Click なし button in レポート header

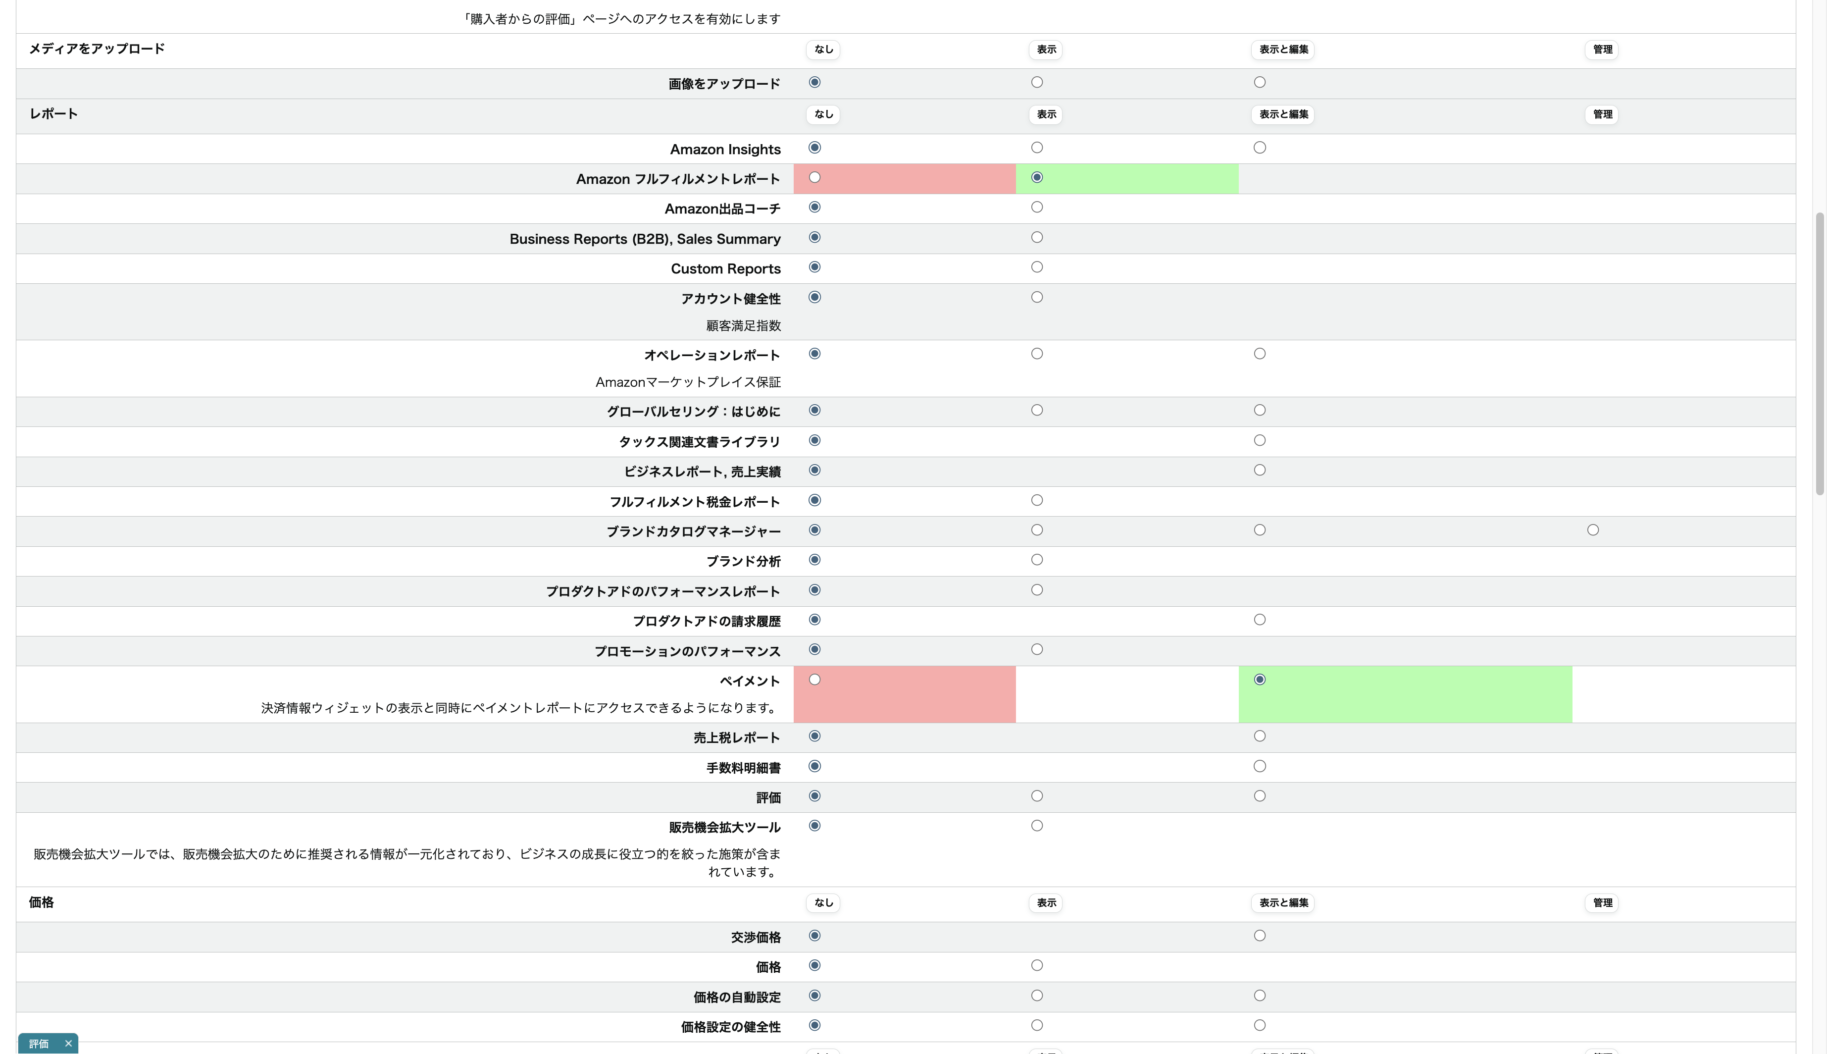click(823, 114)
